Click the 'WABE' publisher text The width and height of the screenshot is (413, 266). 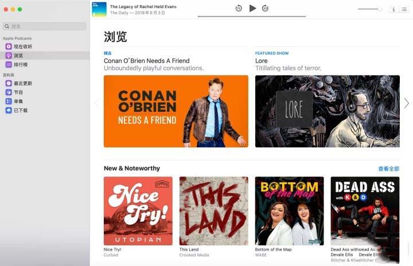coord(261,255)
